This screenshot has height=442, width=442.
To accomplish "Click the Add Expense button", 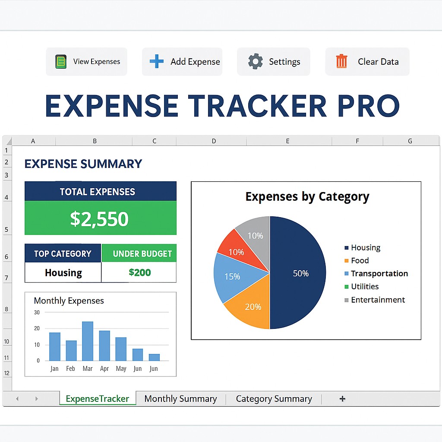I will click(182, 61).
